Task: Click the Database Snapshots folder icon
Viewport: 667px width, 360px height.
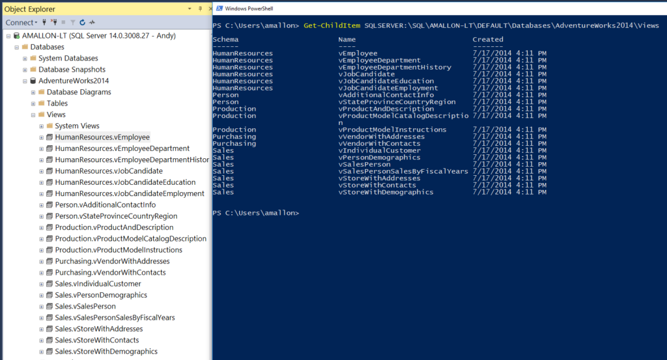Action: click(x=33, y=69)
